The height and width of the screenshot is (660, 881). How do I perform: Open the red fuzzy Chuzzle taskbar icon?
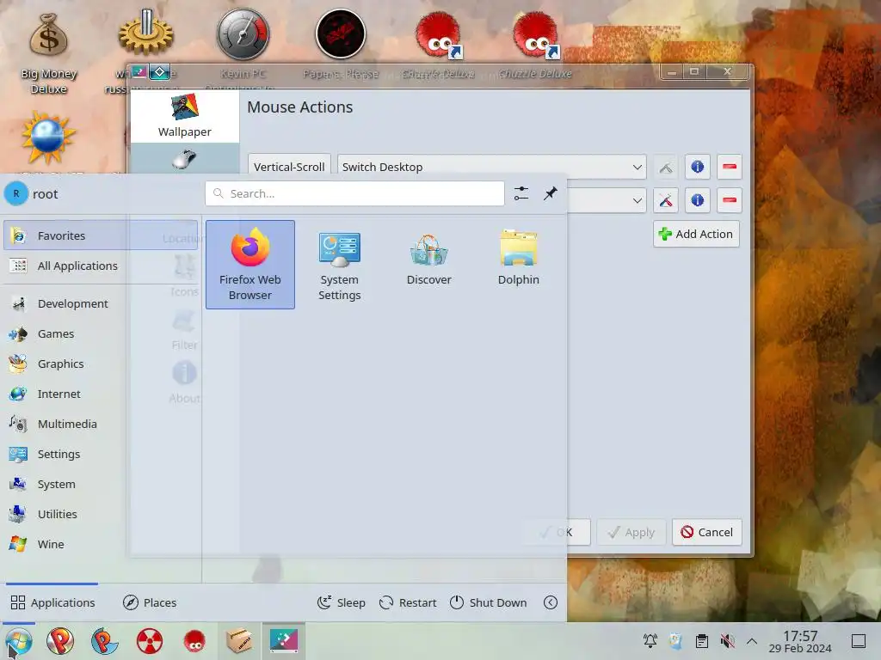pos(194,641)
